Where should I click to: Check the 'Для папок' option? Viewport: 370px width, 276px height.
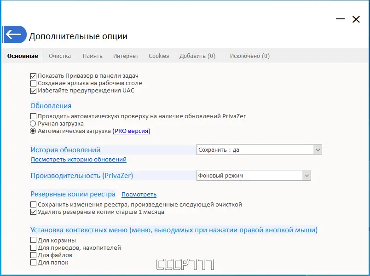pyautogui.click(x=33, y=263)
